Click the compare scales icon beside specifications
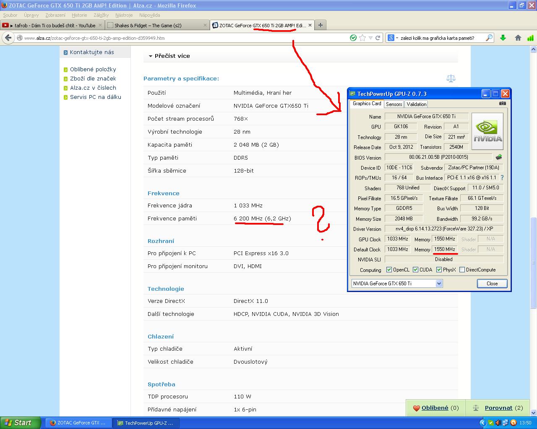This screenshot has height=429, width=537. (451, 78)
